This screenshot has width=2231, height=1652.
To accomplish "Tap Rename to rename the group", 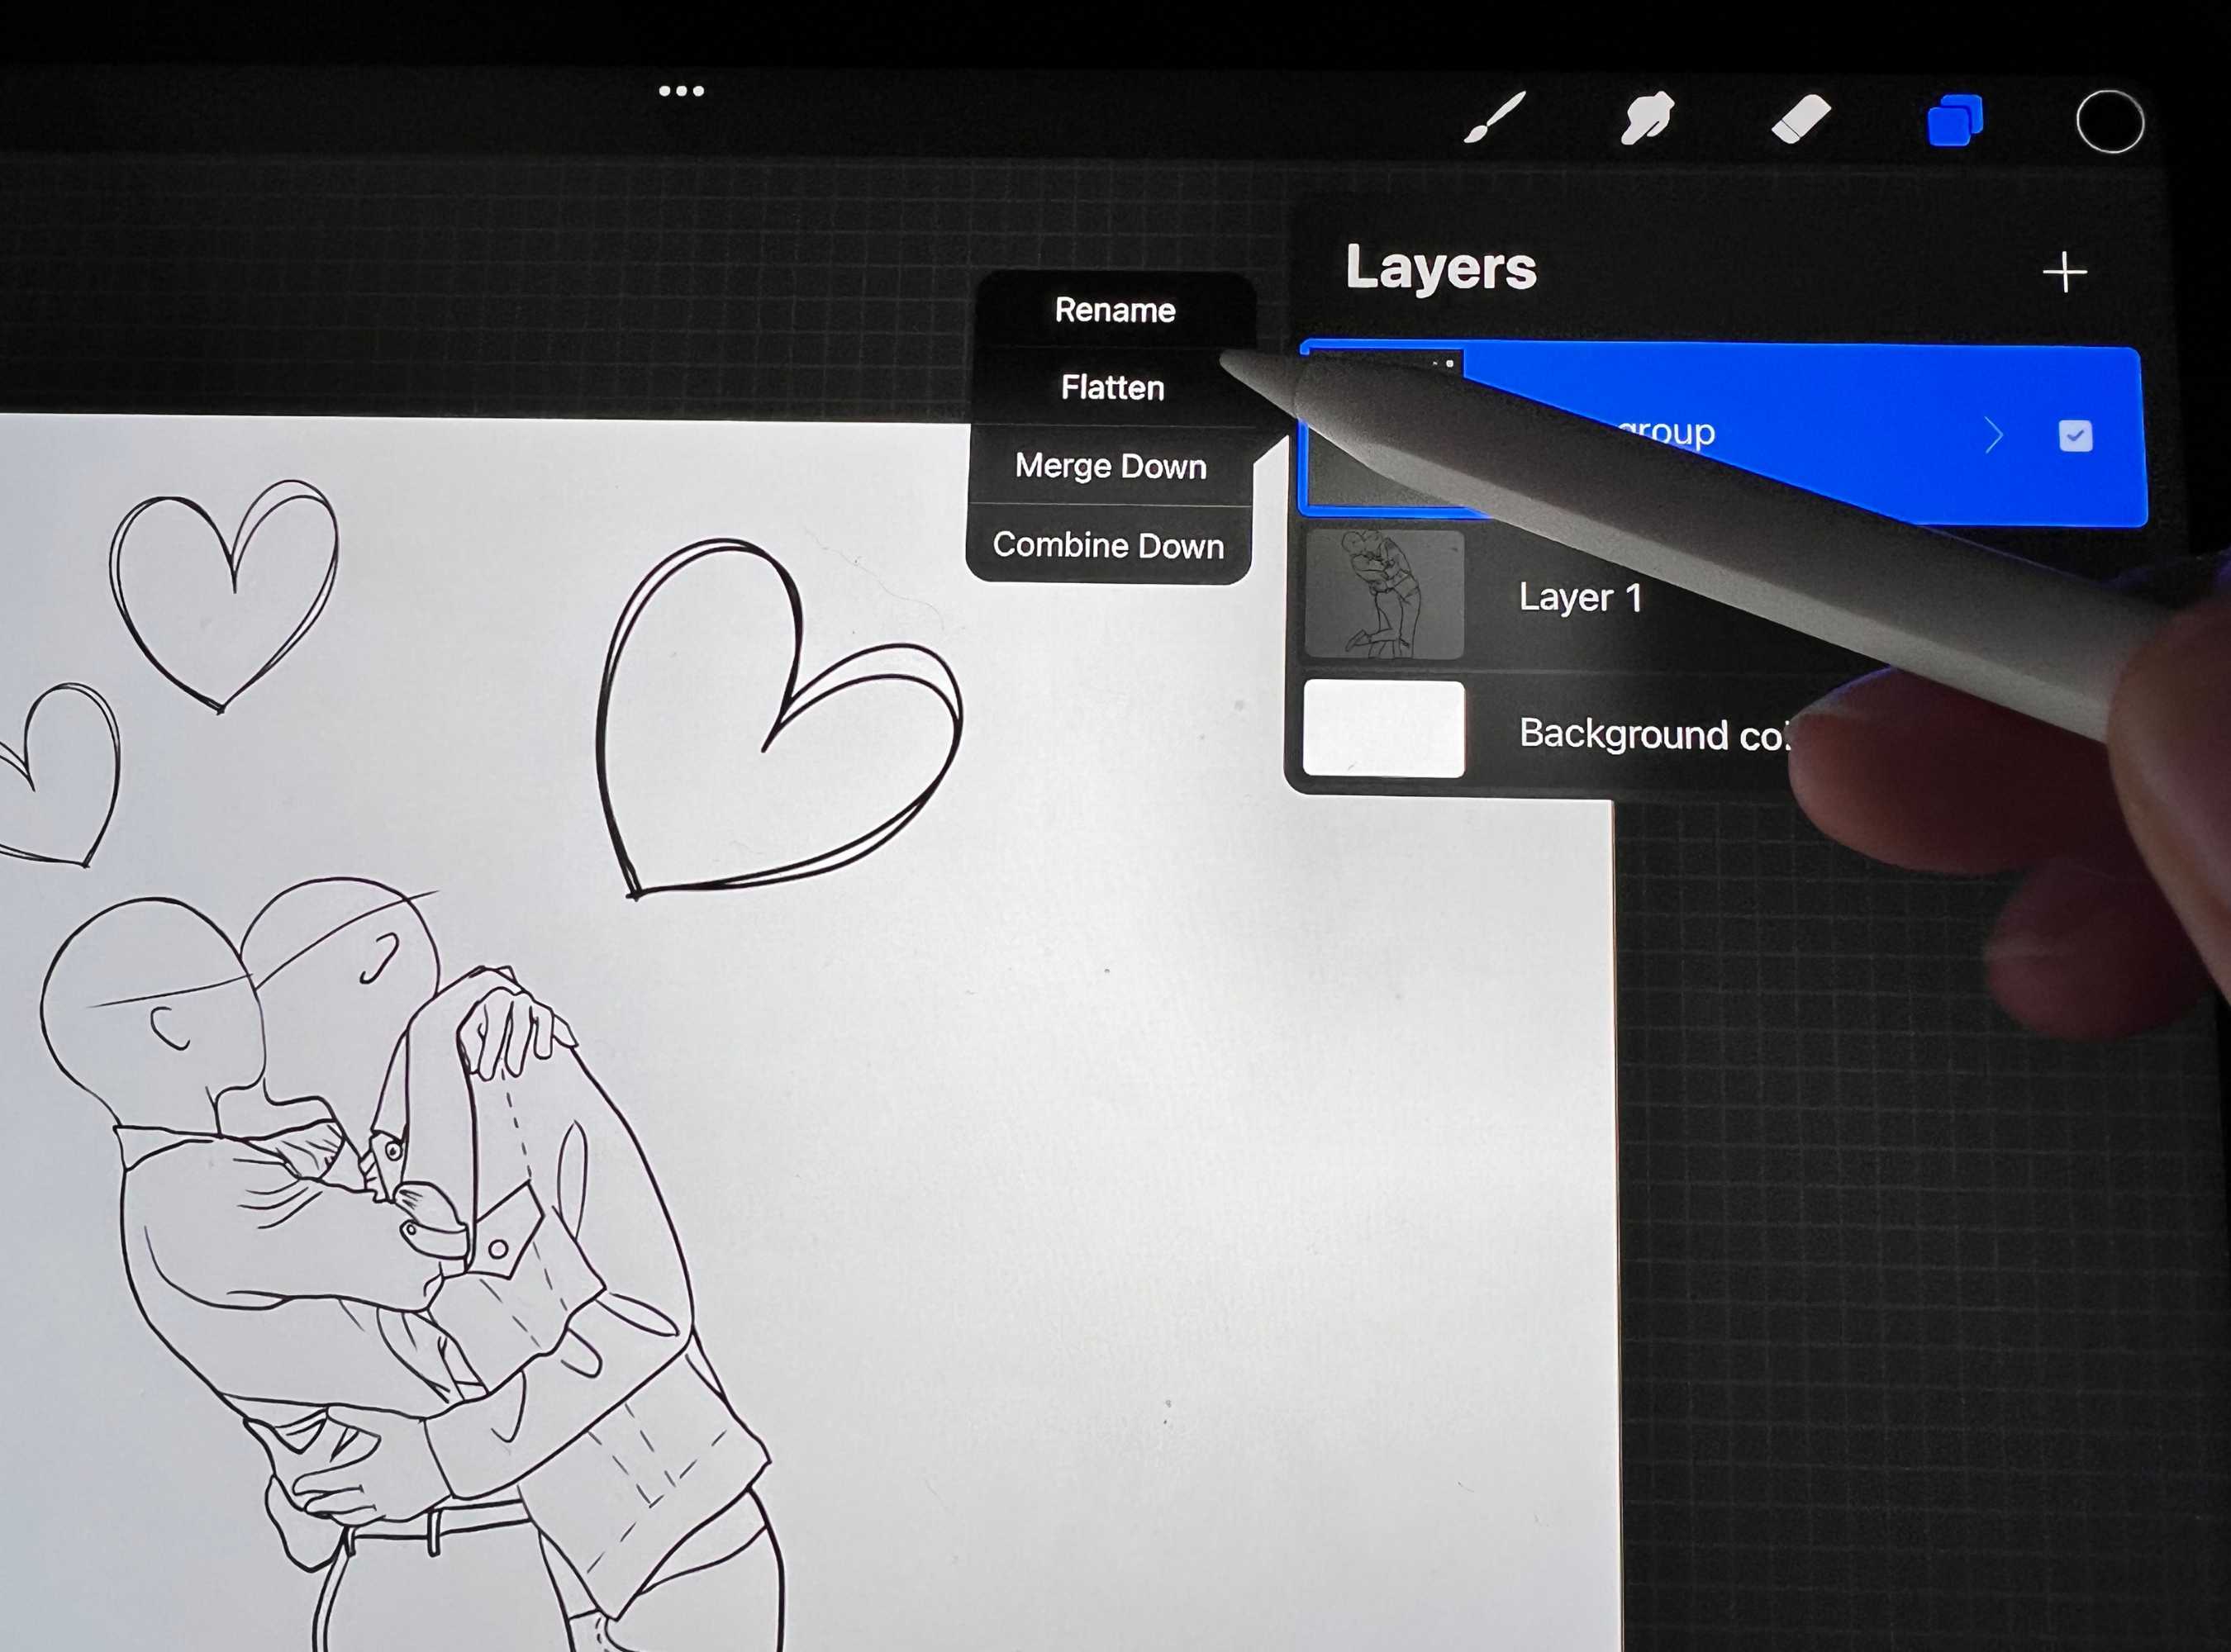I will tap(1115, 310).
